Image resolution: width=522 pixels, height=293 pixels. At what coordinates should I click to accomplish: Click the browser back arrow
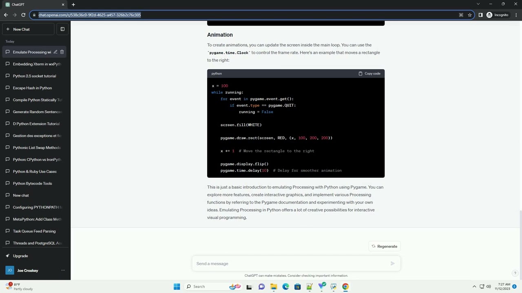(x=6, y=15)
